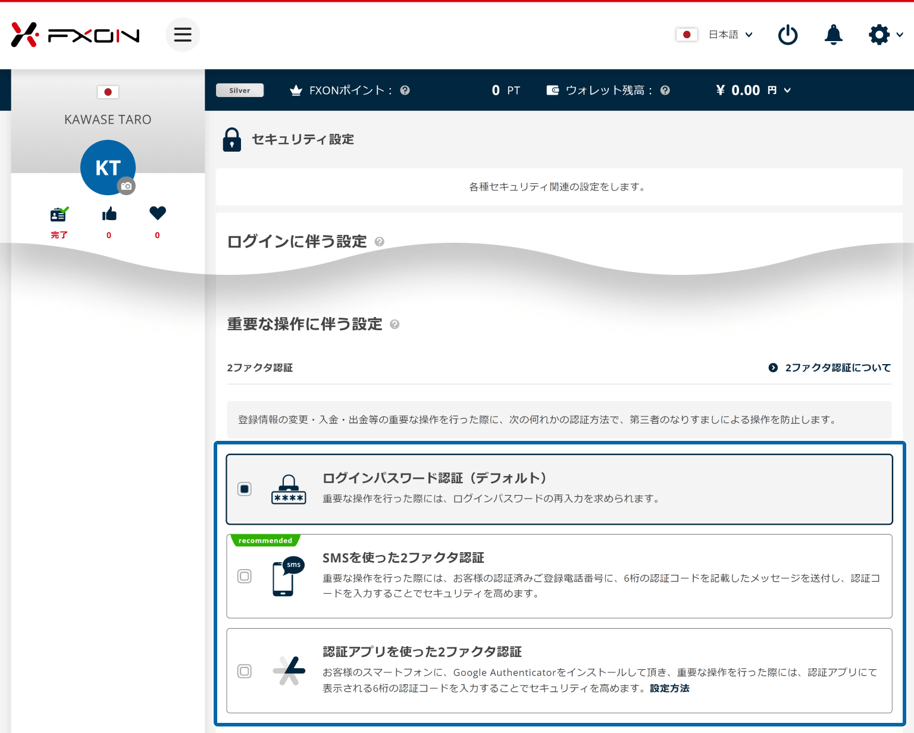Click the Japan flag next to 日本語

coord(687,35)
